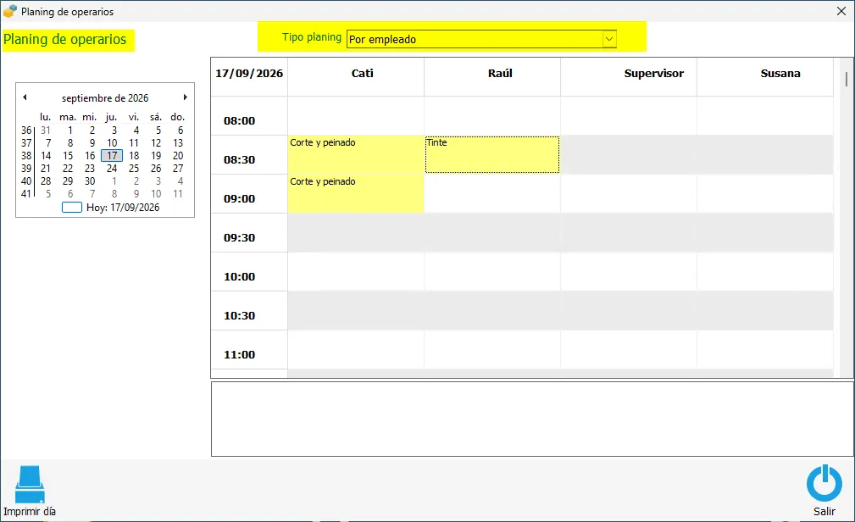Screen dimensions: 855x522
Task: Select day 1 of September in calendar
Action: 69,130
